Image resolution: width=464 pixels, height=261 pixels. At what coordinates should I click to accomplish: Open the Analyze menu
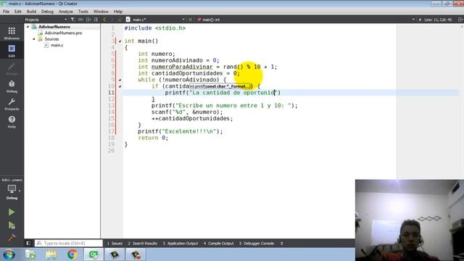(66, 12)
